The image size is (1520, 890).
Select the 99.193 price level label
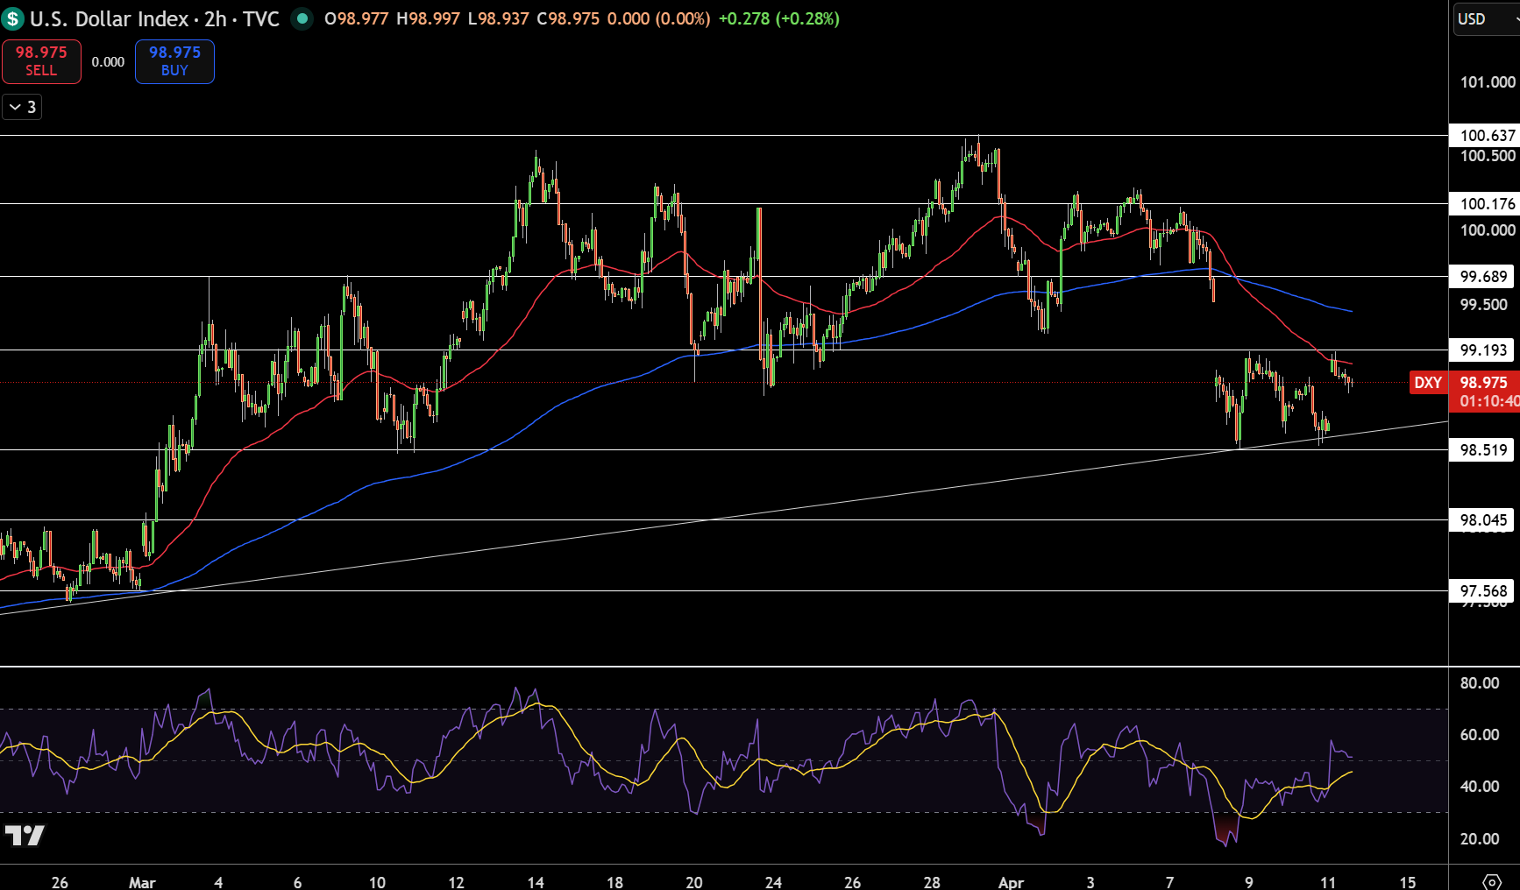(1483, 350)
